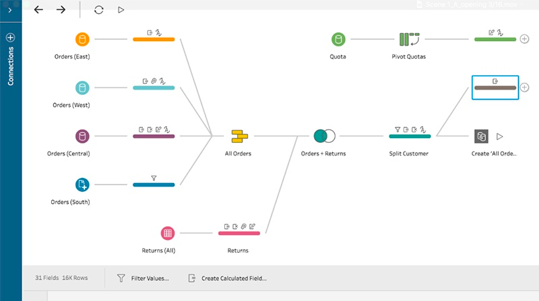Select the Pivot Quotas step
This screenshot has width=539, height=301.
409,40
